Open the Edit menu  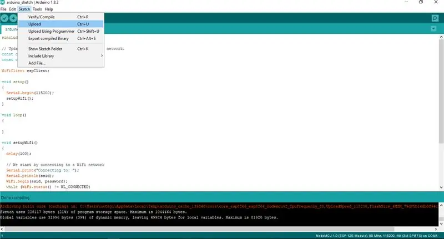pos(12,9)
